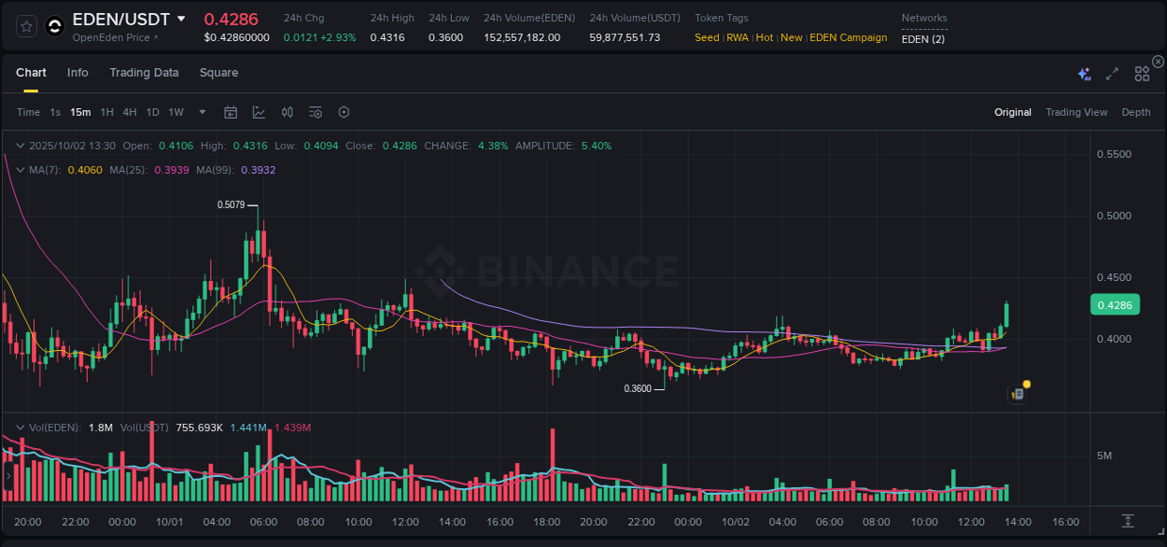Switch to the Trading Data tab
This screenshot has height=547, width=1167.
pyautogui.click(x=144, y=73)
